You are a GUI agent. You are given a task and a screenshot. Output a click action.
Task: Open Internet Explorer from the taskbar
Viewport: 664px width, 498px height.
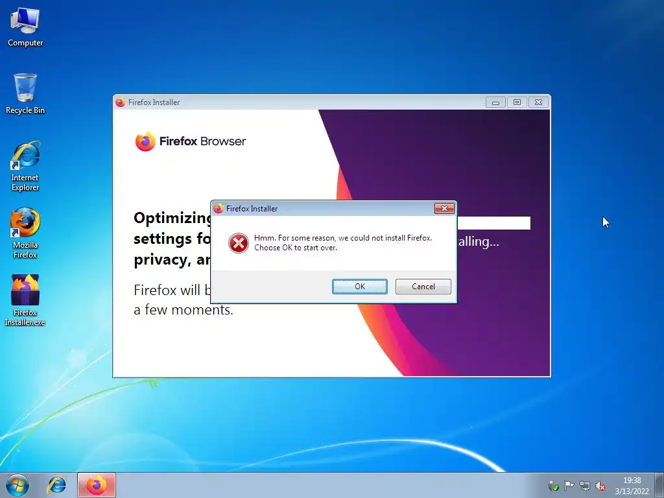pos(57,485)
